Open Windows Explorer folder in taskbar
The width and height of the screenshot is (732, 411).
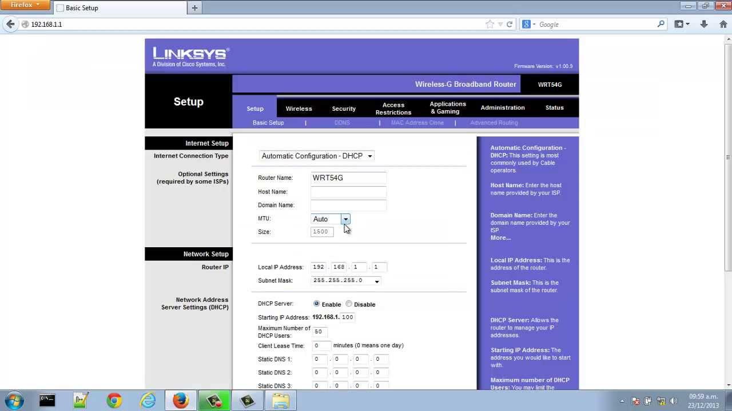[x=280, y=401]
